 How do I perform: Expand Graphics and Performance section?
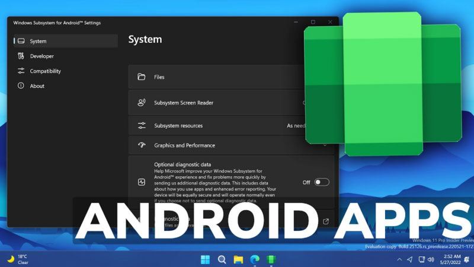231,145
